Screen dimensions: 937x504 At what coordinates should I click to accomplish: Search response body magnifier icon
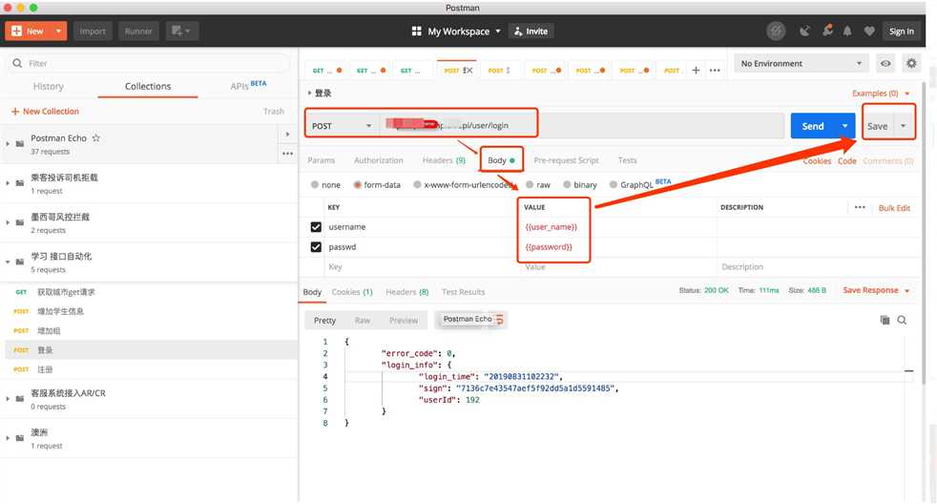point(902,320)
